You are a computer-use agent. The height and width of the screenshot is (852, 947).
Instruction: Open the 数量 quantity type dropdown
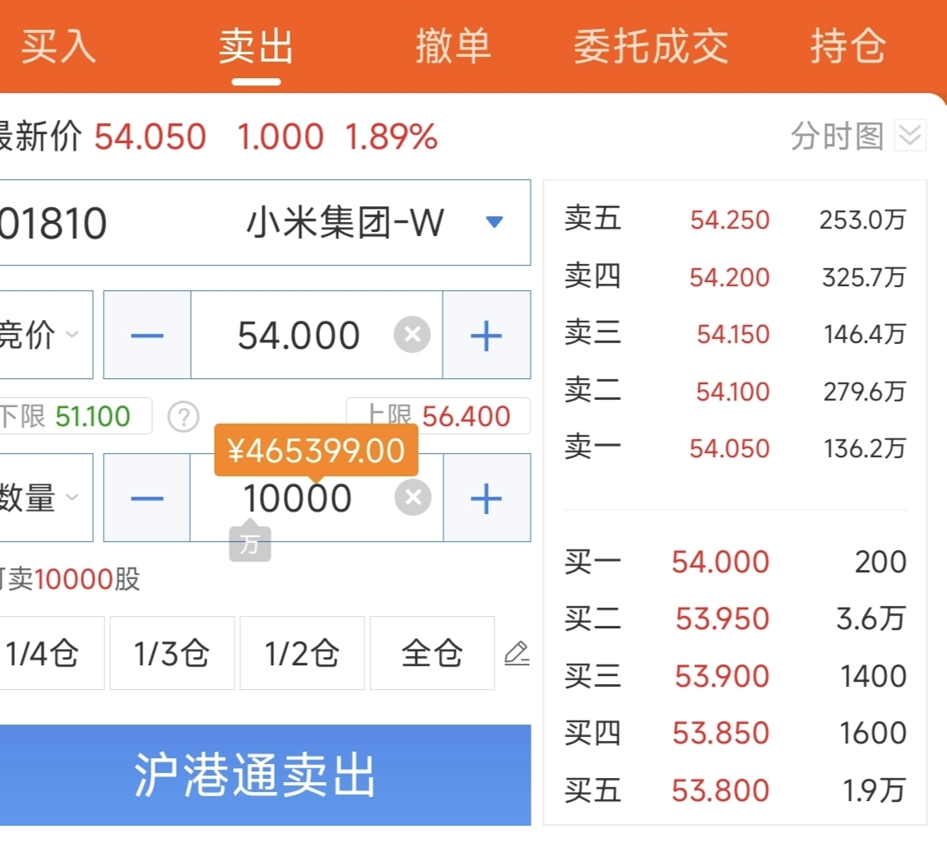(46, 498)
